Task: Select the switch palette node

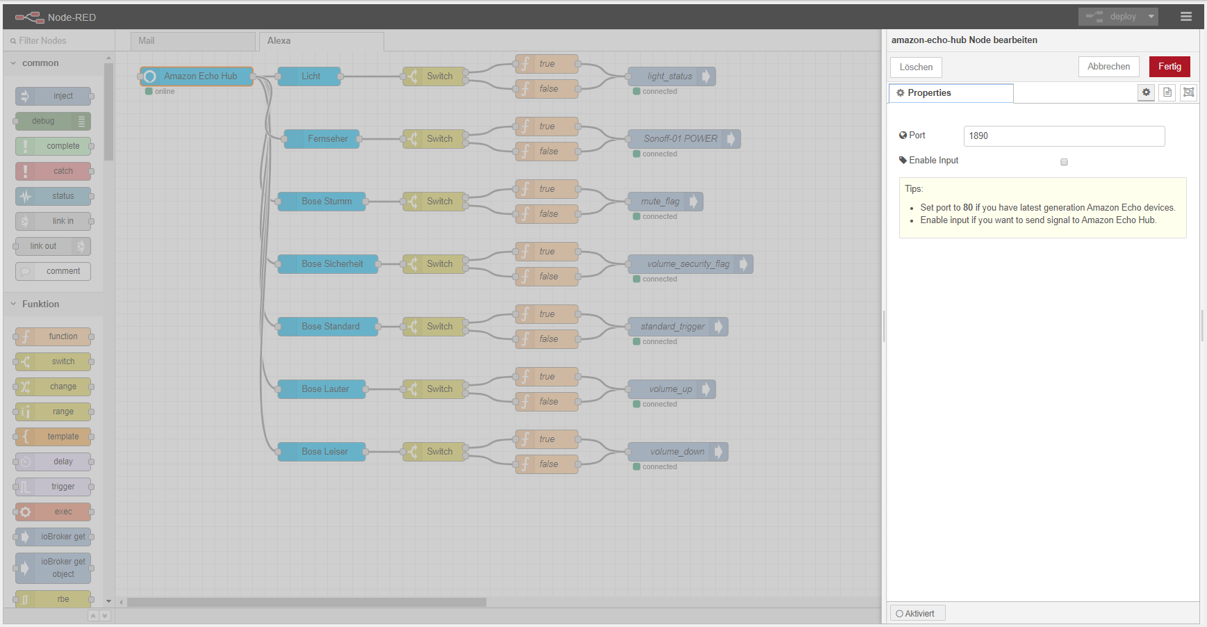Action: pos(54,361)
